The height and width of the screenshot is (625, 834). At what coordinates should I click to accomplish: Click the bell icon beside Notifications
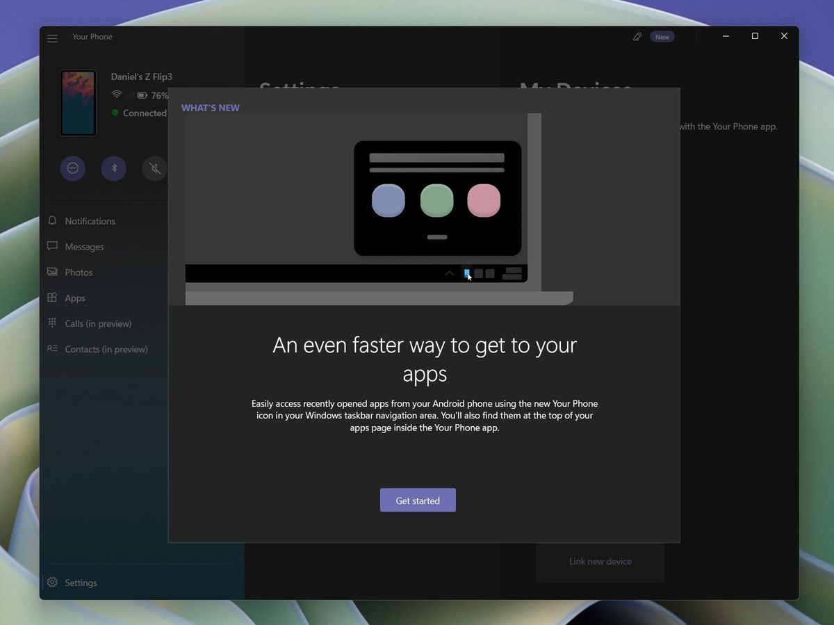(52, 220)
